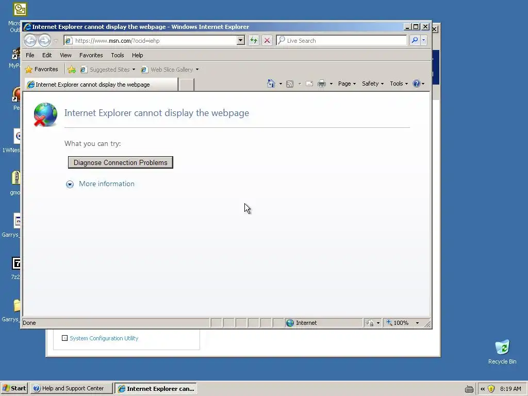The height and width of the screenshot is (396, 528).
Task: Select the 'Internet Explorer cannot display' tab
Action: (x=101, y=85)
